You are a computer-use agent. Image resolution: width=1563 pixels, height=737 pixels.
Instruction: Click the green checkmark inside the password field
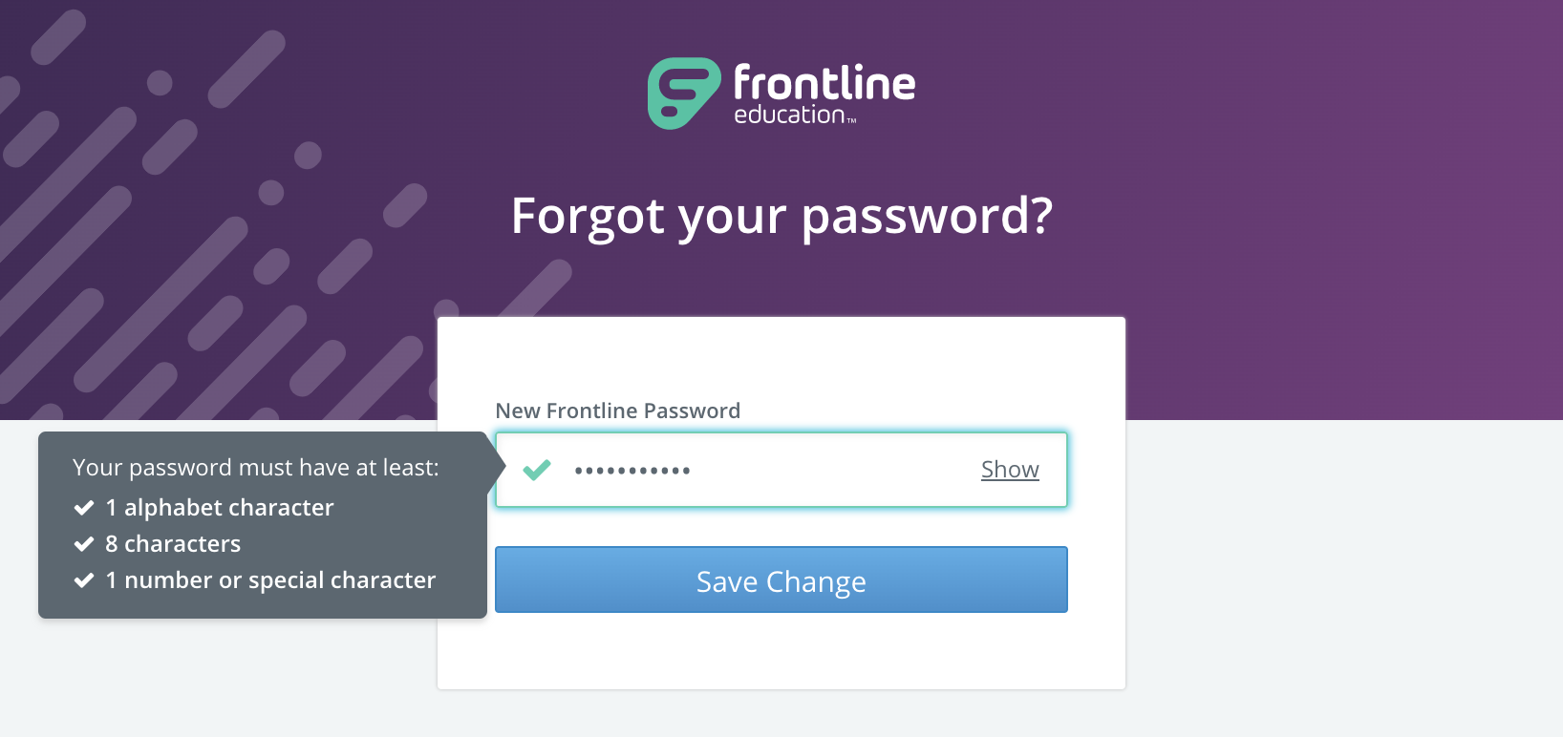click(537, 470)
